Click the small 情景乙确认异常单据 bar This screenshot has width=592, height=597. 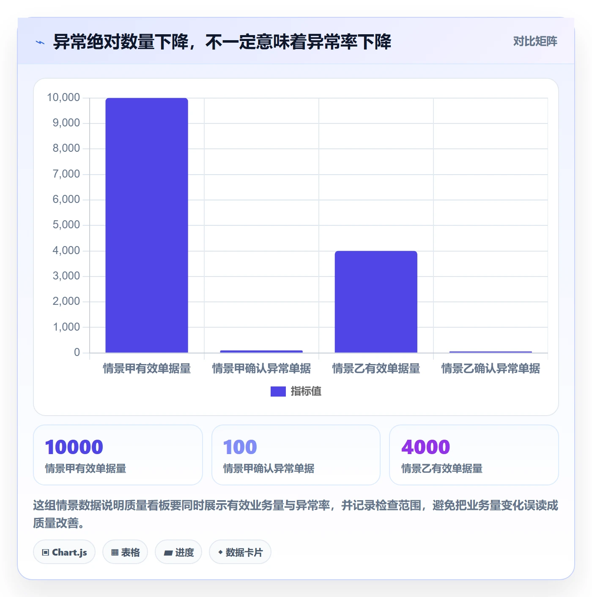click(x=491, y=352)
